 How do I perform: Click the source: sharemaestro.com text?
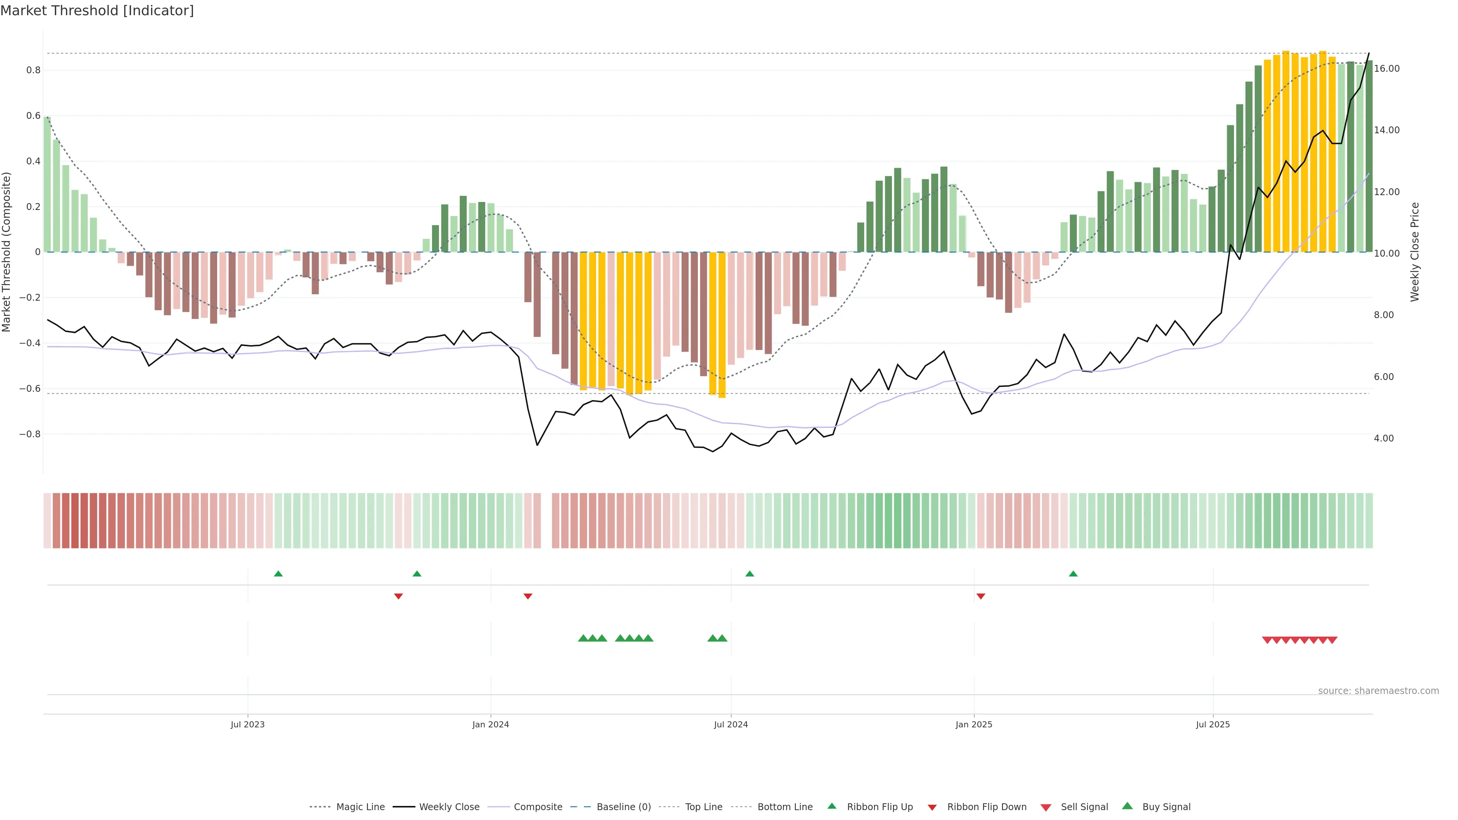pyautogui.click(x=1378, y=691)
